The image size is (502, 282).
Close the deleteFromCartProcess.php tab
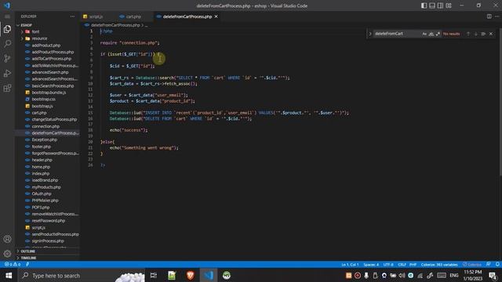coord(216,16)
